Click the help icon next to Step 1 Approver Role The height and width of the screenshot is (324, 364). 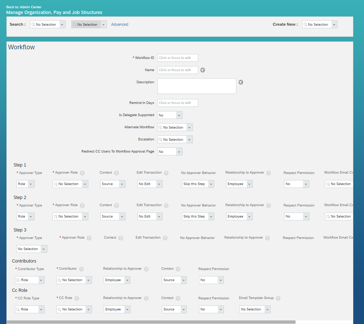click(82, 173)
